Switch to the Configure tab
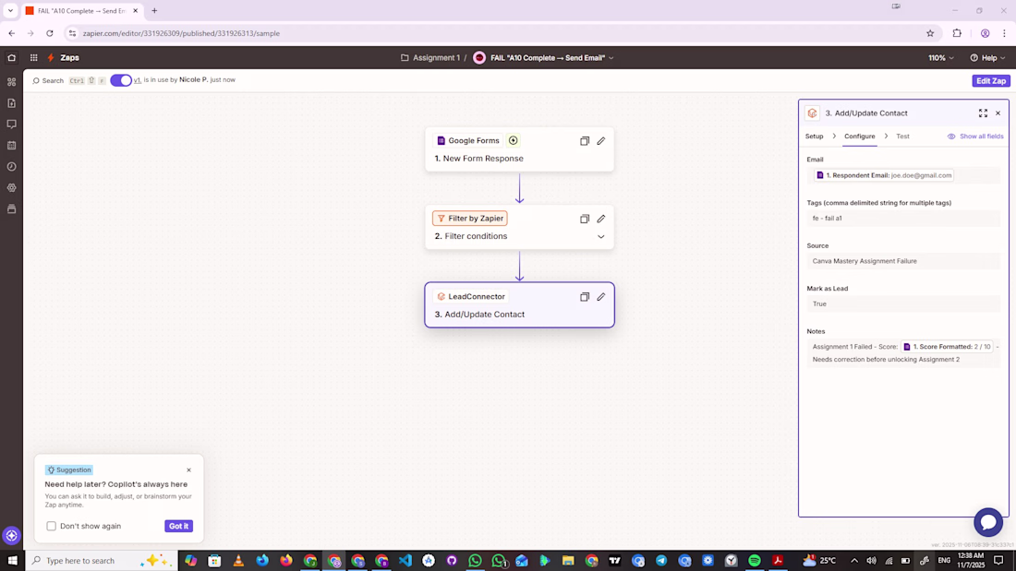The image size is (1016, 571). [859, 137]
